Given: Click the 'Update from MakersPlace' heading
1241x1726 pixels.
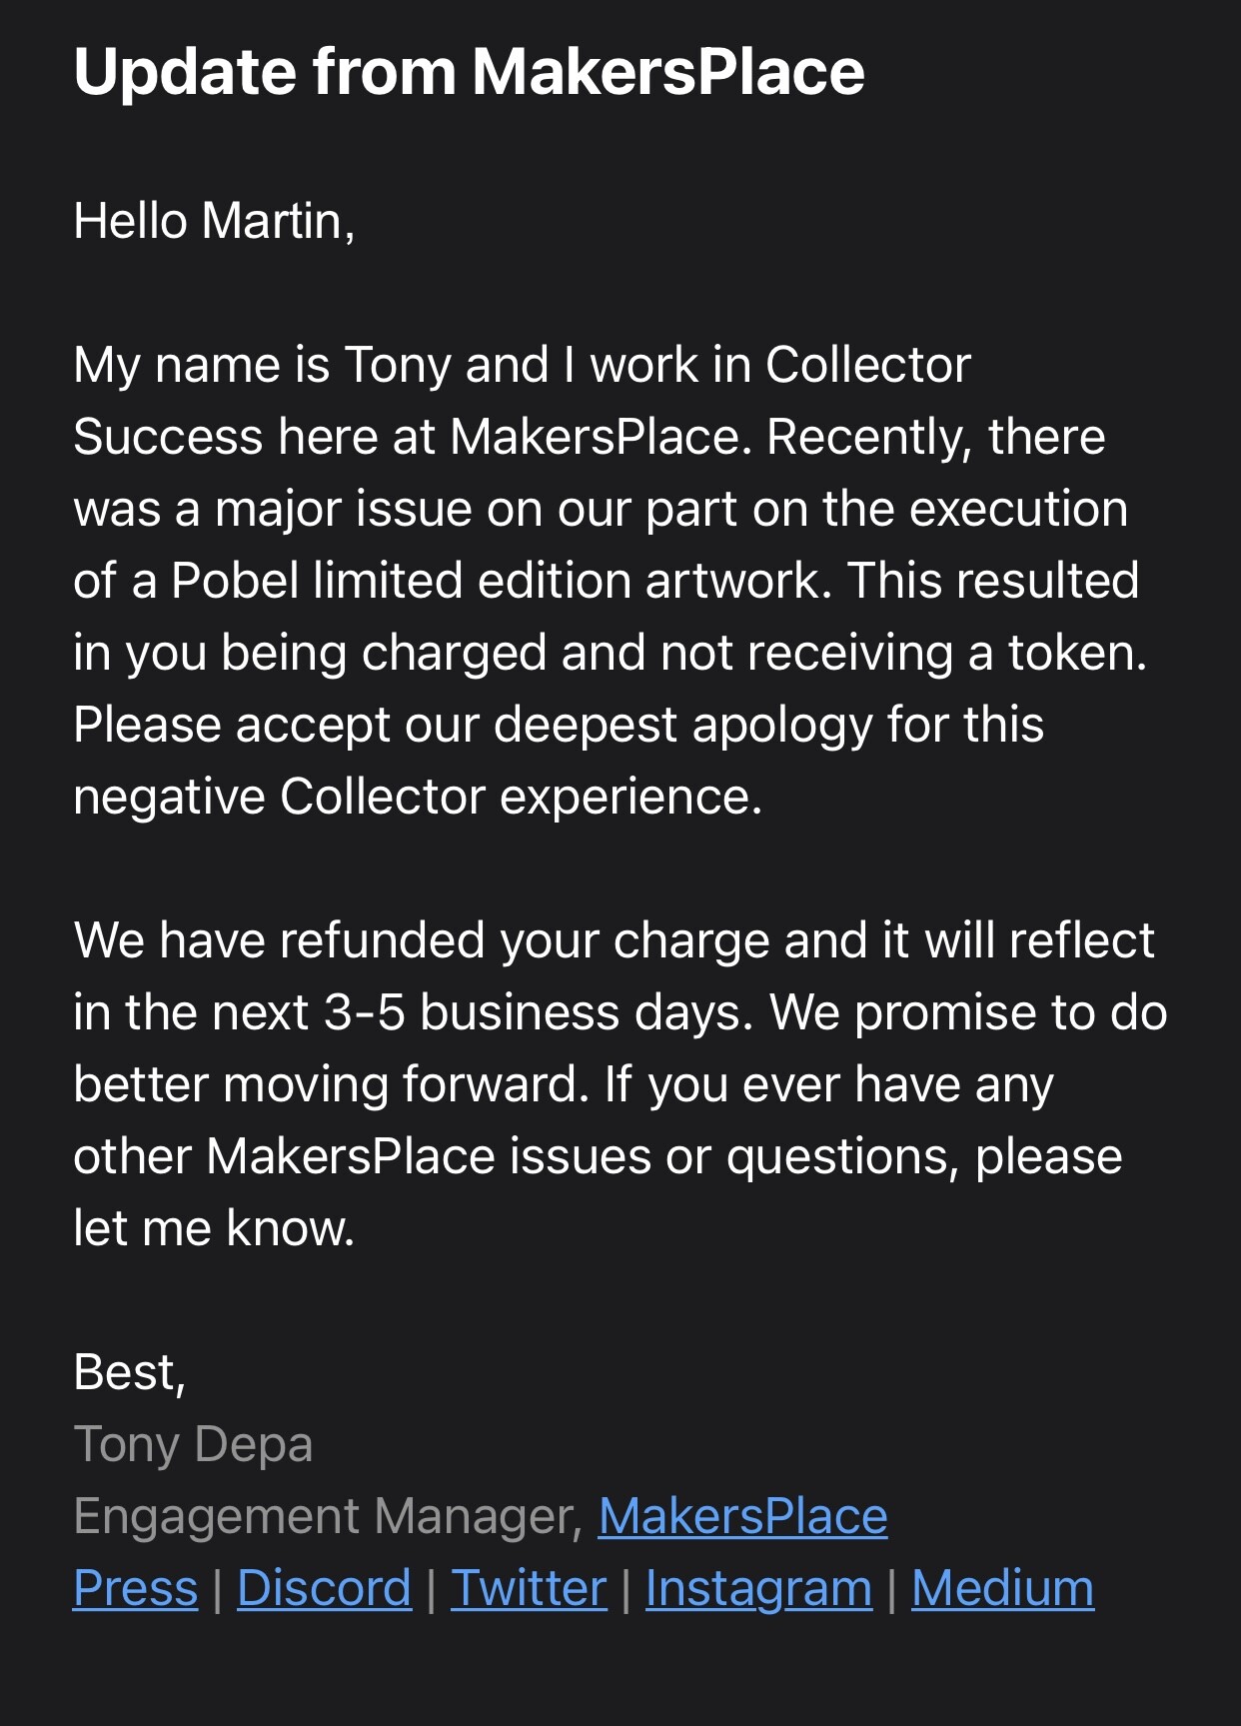Looking at the screenshot, I should [469, 72].
